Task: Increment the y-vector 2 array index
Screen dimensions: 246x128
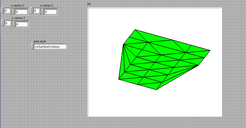Action: (x=3, y=21)
